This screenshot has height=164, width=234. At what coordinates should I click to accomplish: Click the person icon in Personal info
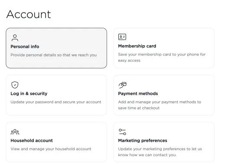click(15, 38)
